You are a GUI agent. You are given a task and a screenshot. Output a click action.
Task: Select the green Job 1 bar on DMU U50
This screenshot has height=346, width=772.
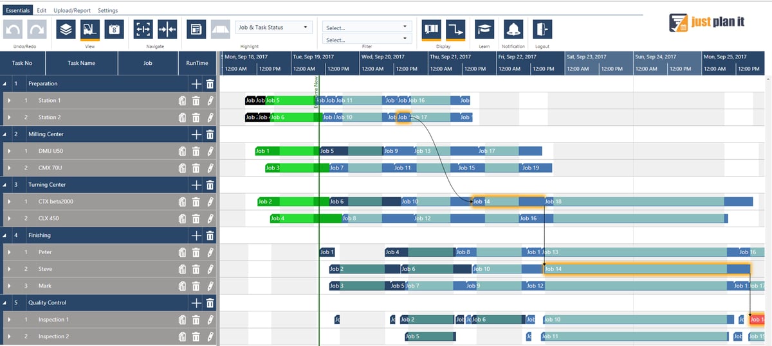[287, 151]
